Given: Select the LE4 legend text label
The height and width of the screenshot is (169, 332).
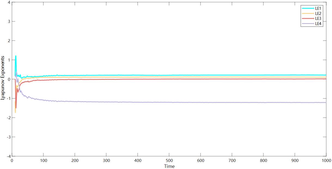Looking at the screenshot, I should (x=318, y=24).
